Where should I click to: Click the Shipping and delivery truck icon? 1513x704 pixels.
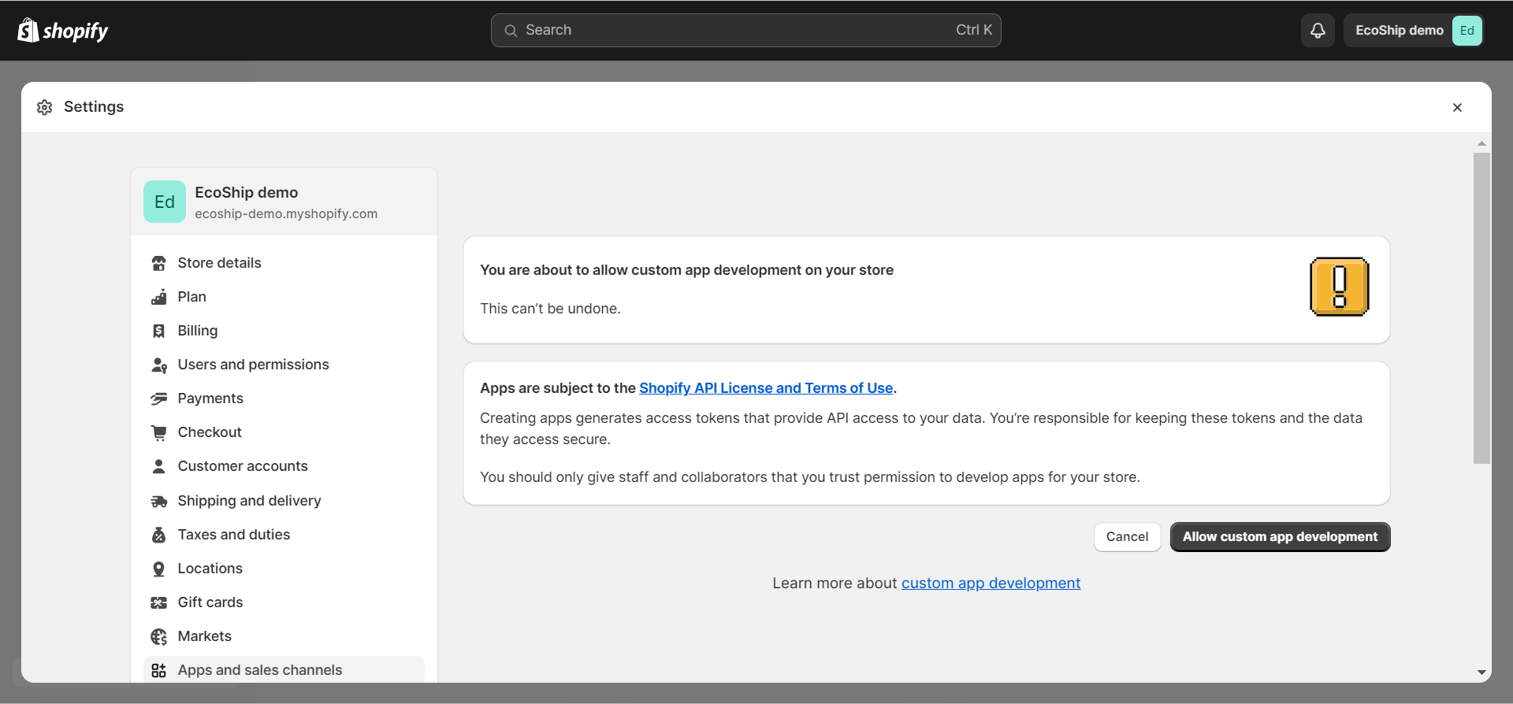tap(159, 501)
